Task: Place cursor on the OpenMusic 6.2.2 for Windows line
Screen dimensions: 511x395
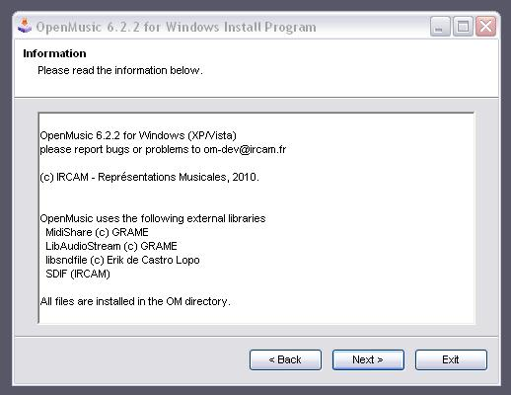Action: pos(138,135)
